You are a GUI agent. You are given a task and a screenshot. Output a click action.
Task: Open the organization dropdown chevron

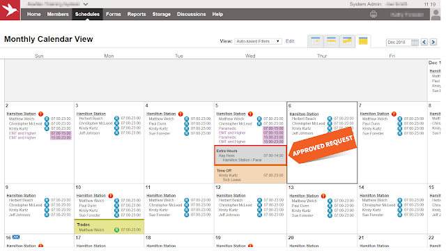[x=85, y=4]
